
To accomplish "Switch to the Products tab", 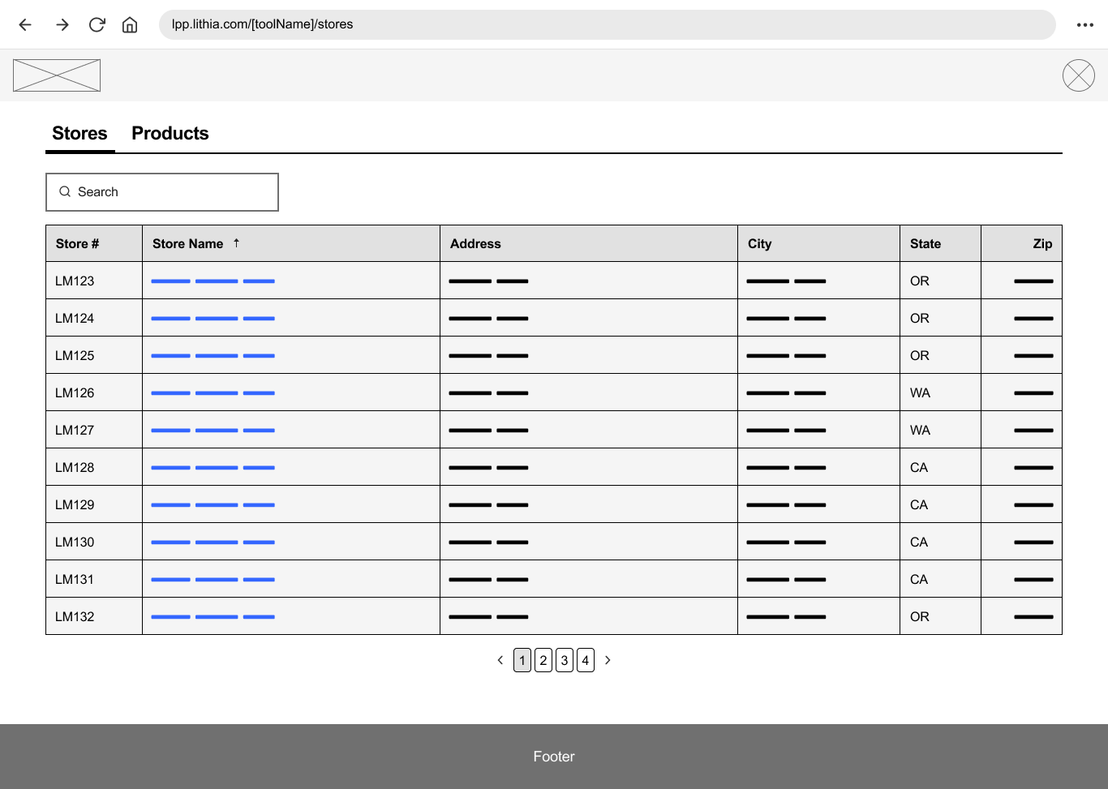I will coord(170,133).
